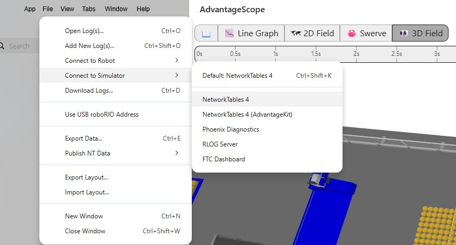Switch to the Swerve tab
The image size is (456, 245).
point(366,34)
